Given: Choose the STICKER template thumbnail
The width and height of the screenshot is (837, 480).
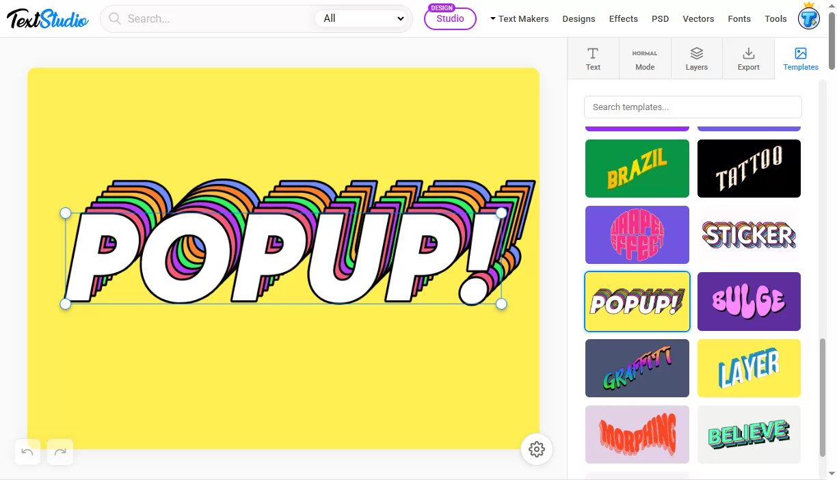Looking at the screenshot, I should (749, 235).
